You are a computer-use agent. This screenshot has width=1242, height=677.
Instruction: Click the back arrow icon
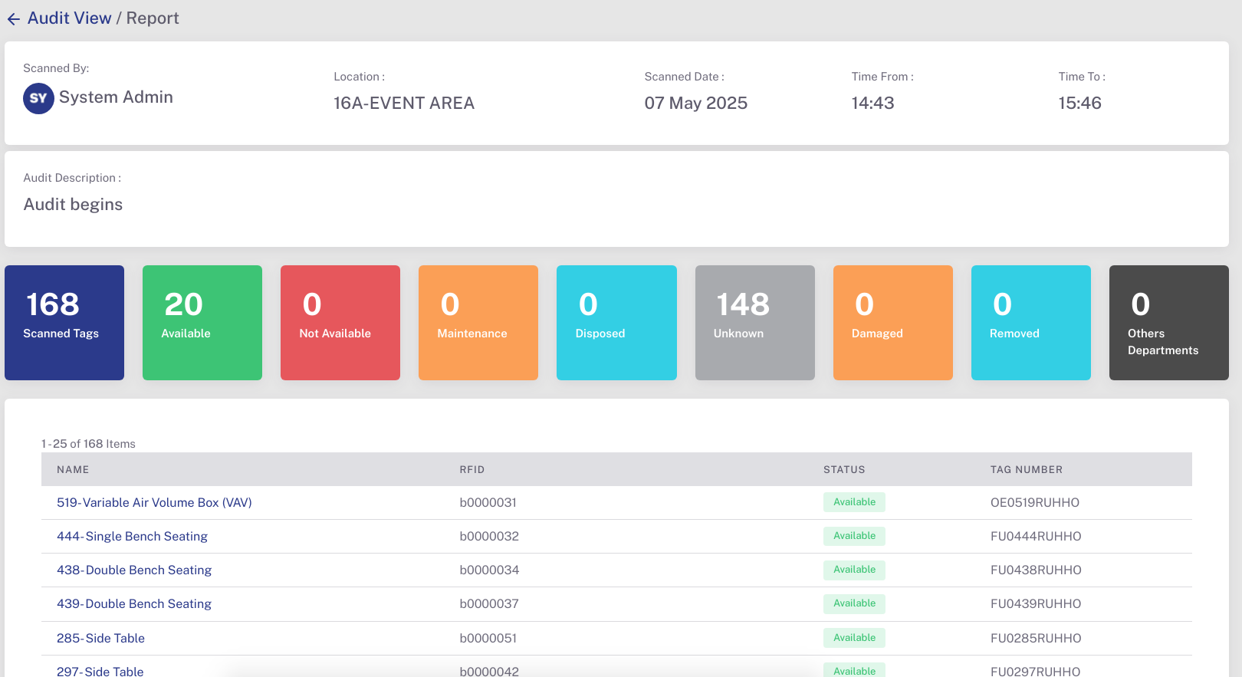coord(14,19)
